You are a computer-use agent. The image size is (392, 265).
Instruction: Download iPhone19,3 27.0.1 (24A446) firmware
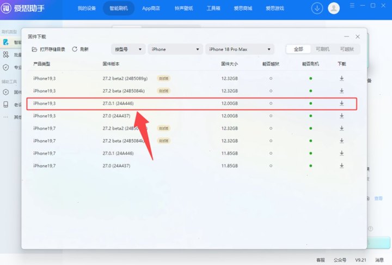(341, 104)
